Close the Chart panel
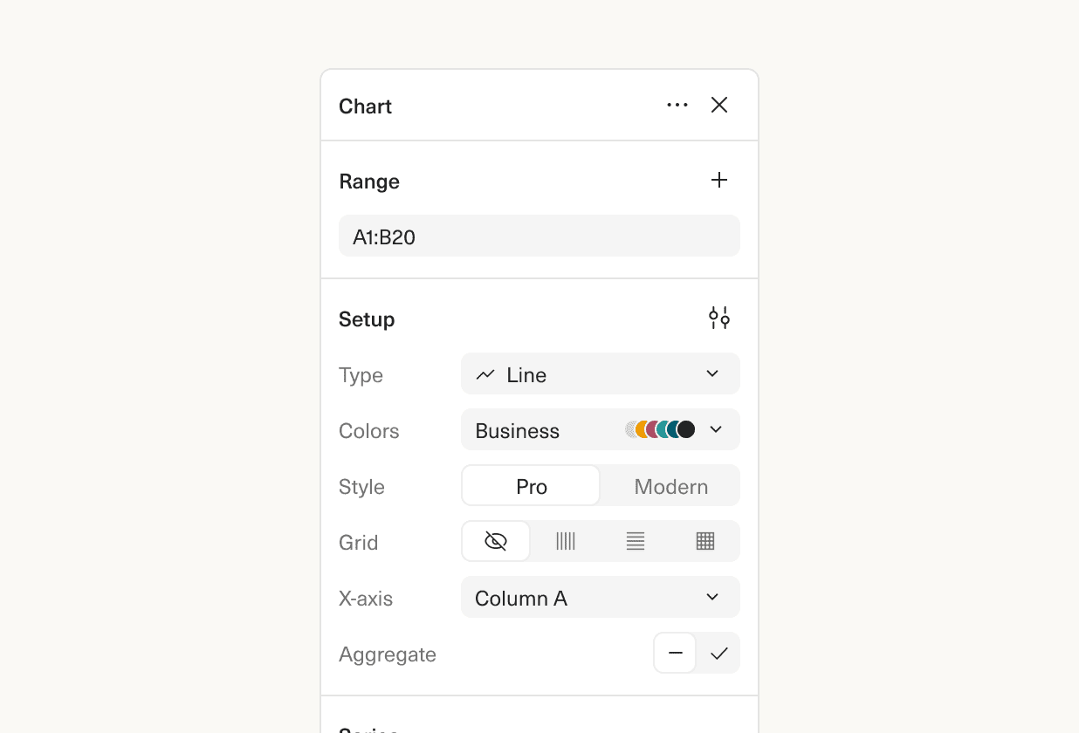 [x=718, y=105]
